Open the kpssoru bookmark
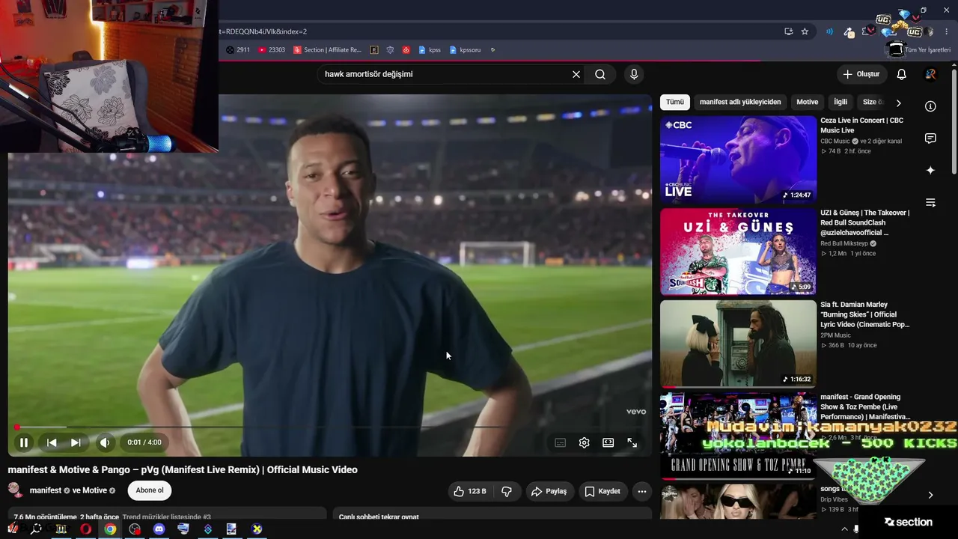Screen dimensions: 958x539 (x=465, y=50)
